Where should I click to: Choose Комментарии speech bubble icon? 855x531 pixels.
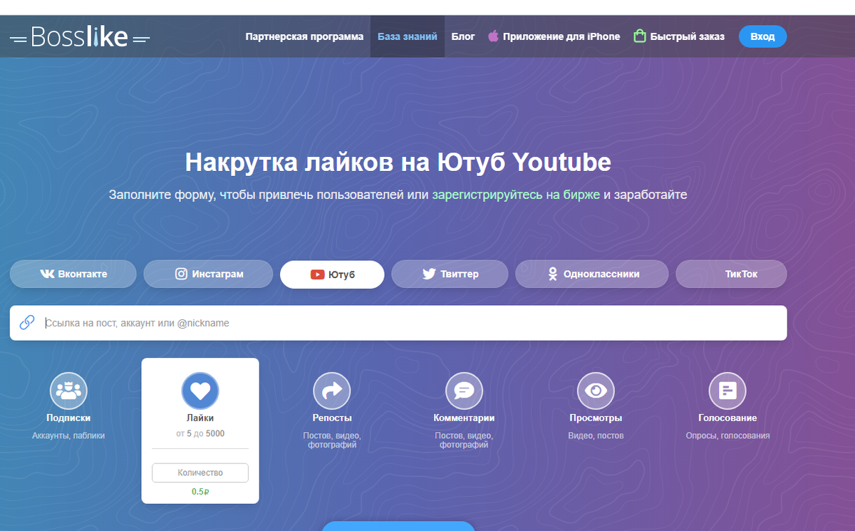tap(464, 391)
